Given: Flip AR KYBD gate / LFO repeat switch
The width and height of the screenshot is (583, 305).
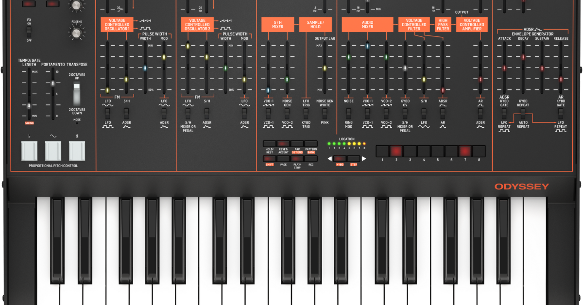Looking at the screenshot, I should point(561,113).
